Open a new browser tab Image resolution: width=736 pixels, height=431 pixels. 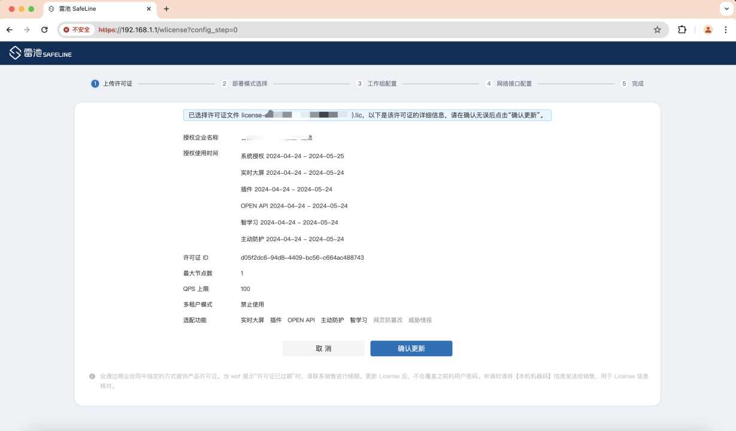click(166, 9)
